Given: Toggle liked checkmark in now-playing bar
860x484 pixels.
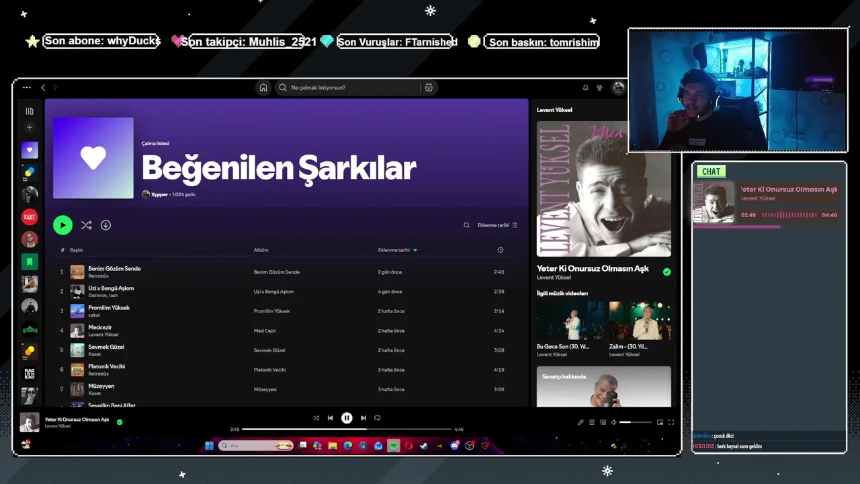Looking at the screenshot, I should click(120, 422).
